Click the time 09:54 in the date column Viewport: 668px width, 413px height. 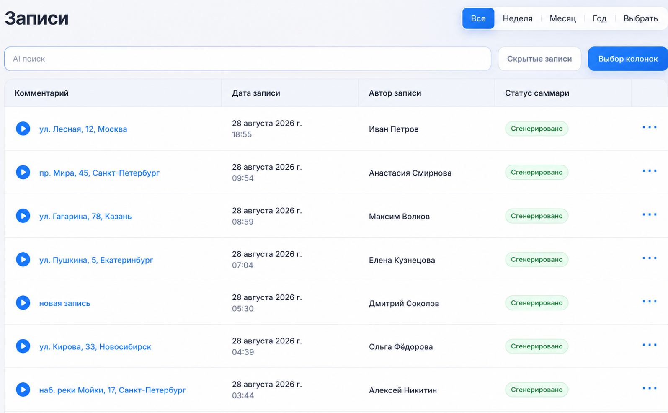point(243,178)
